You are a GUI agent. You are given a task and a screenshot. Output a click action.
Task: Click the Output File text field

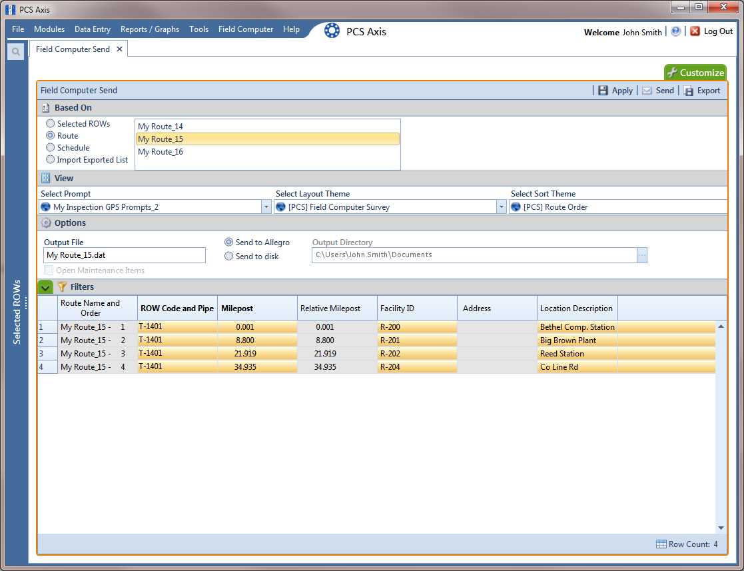(125, 255)
